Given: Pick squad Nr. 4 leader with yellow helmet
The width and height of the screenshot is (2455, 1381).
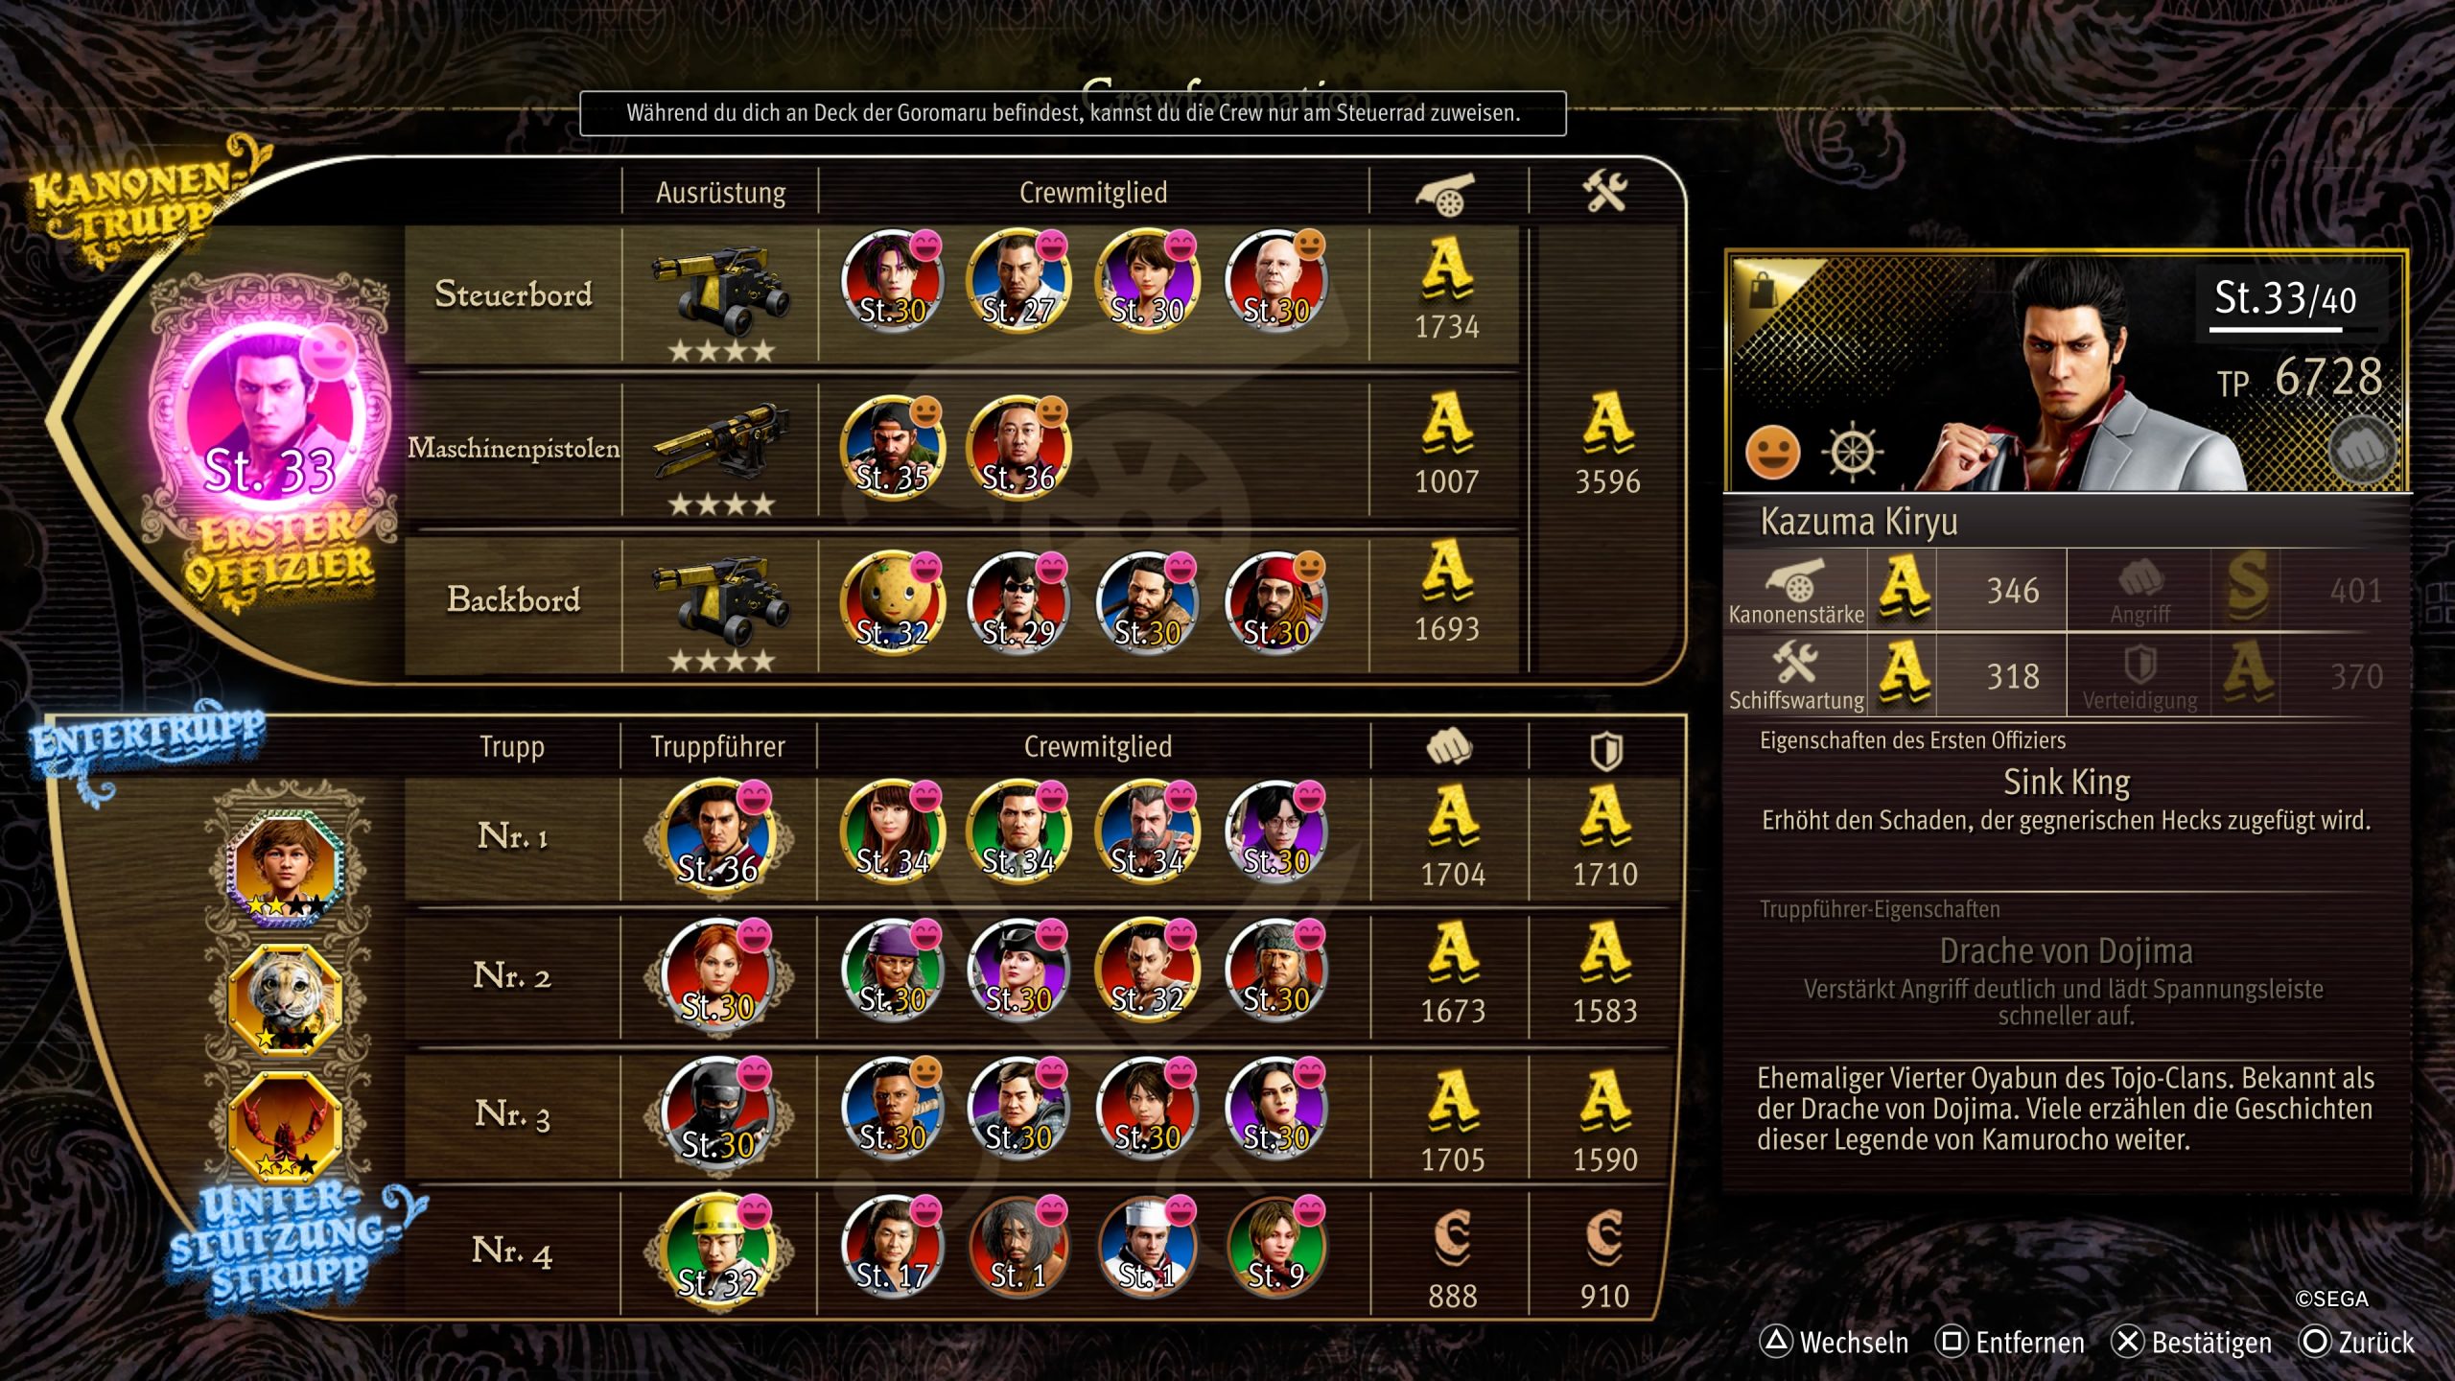Looking at the screenshot, I should [x=717, y=1249].
